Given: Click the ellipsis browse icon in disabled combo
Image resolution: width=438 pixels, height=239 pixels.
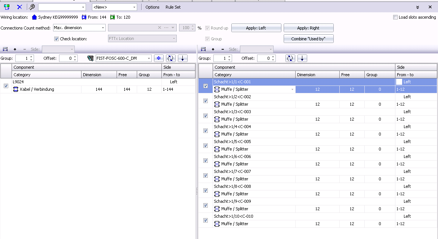Looking at the screenshot, I should coord(166,28).
